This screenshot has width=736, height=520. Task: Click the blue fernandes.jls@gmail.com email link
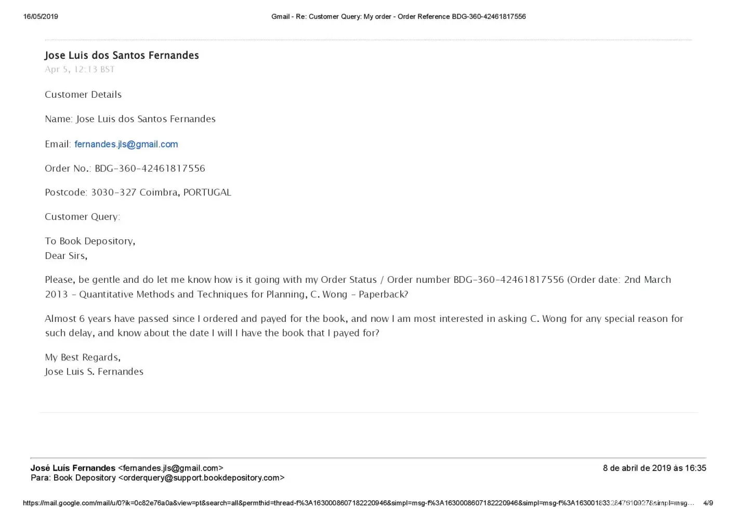[x=126, y=144]
